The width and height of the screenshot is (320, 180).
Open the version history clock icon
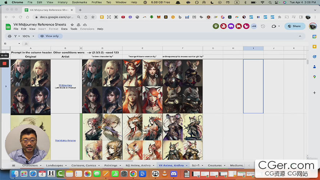coord(263,26)
